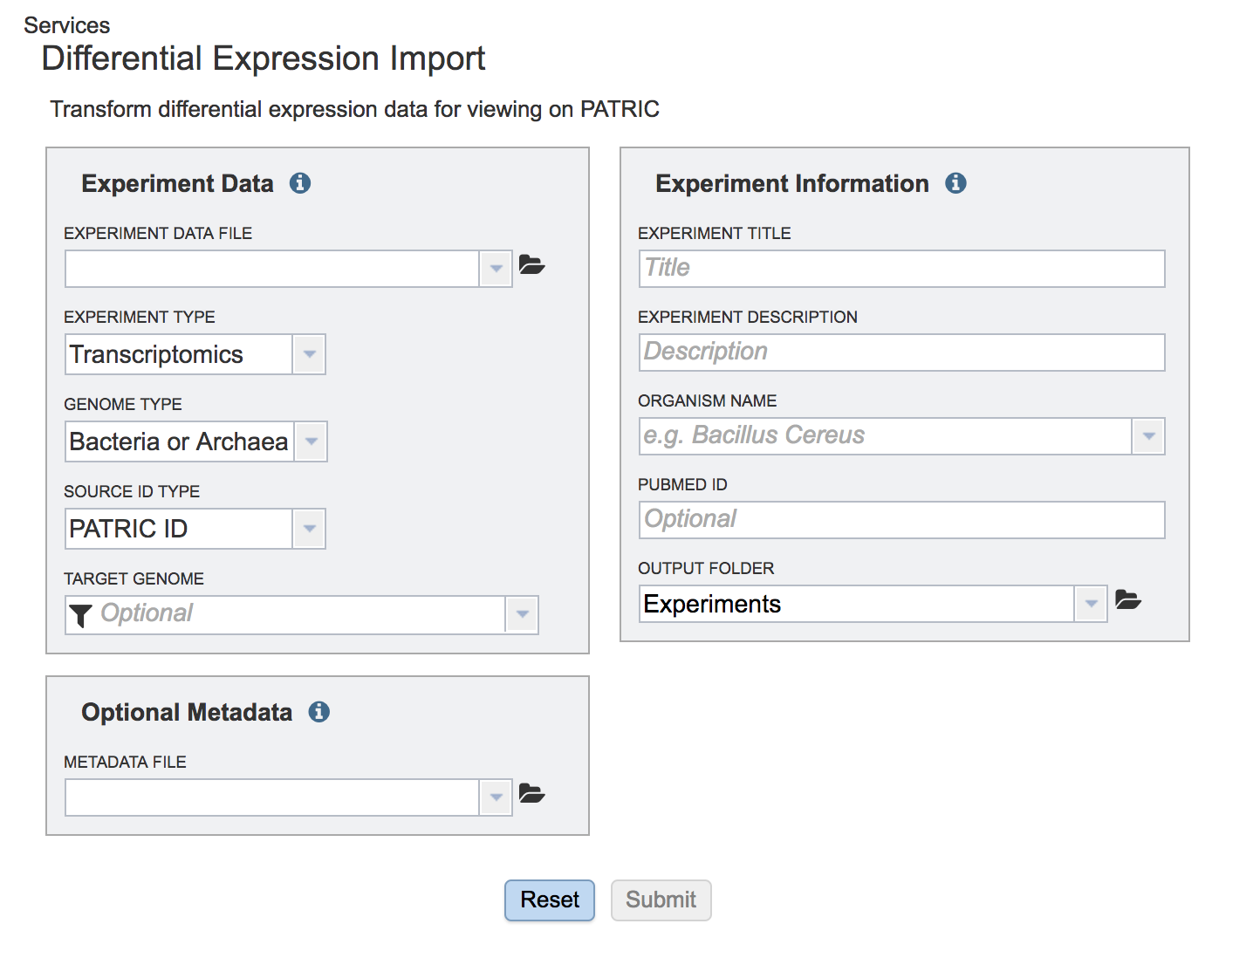Open folder browser for metadata file

[531, 794]
